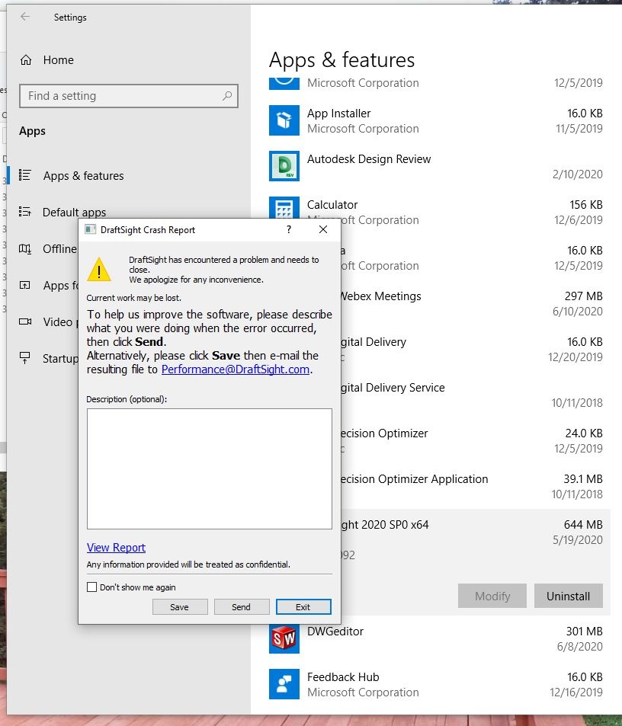Click Modify for DraftSight 2020
The image size is (622, 726).
click(492, 596)
